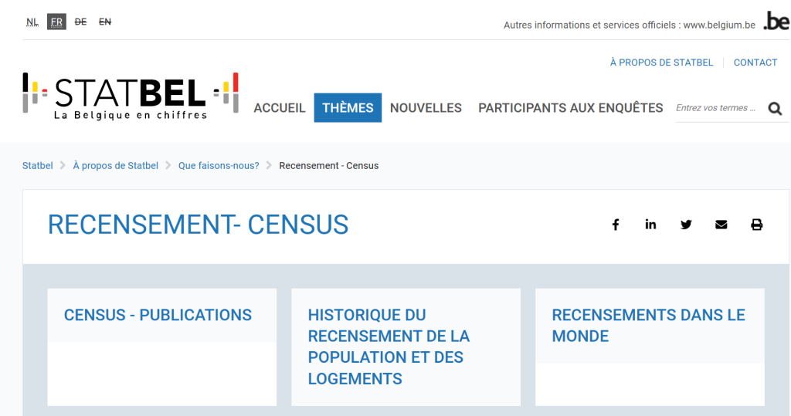Open the Nouvelles section
Viewport: 791px width, 416px height.
point(426,108)
